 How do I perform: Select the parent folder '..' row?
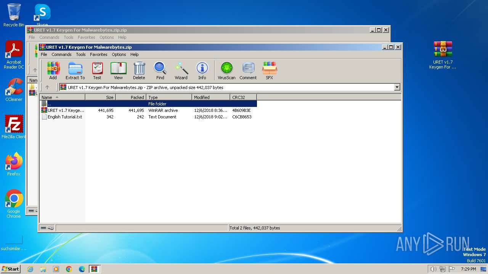click(x=148, y=104)
